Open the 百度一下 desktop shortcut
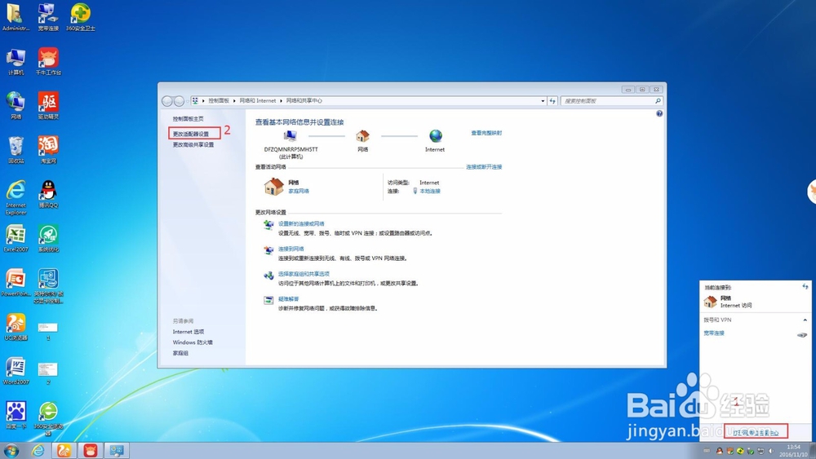The image size is (816, 459). 16,415
